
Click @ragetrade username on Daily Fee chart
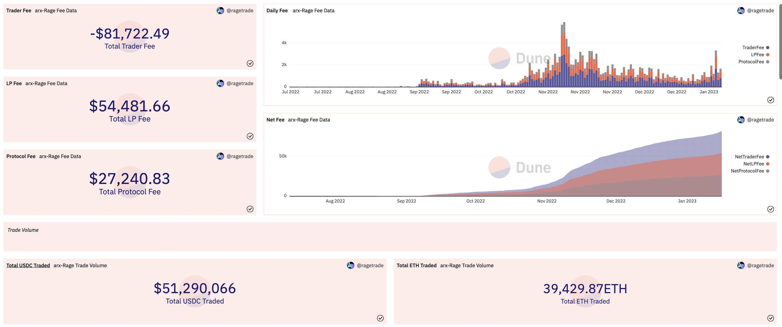pyautogui.click(x=760, y=11)
